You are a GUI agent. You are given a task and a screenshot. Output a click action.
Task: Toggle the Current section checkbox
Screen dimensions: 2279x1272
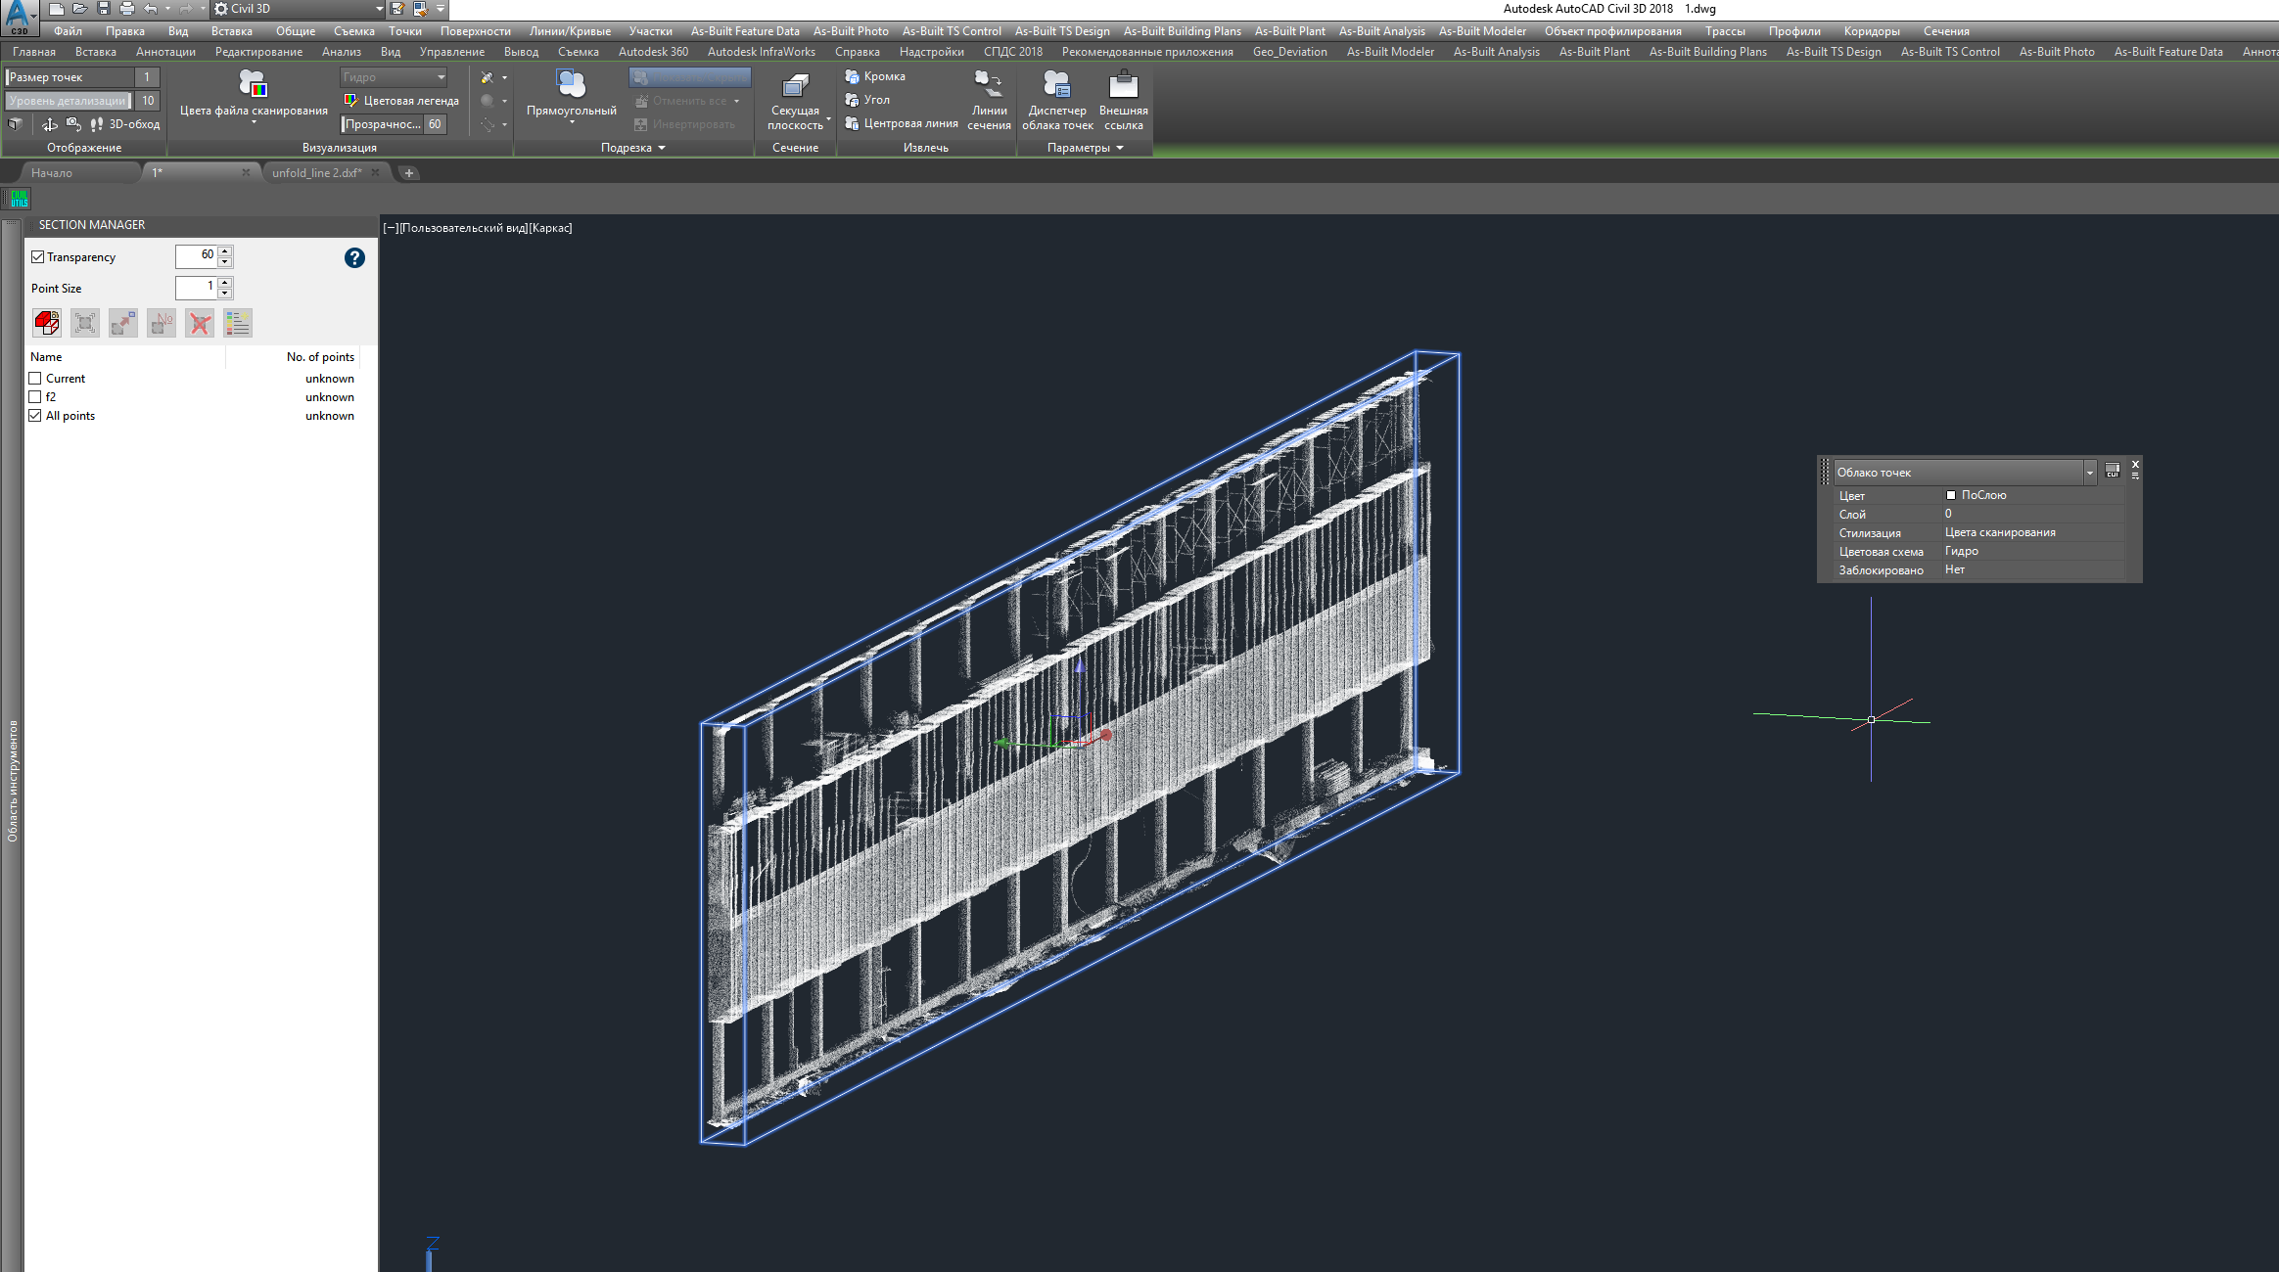point(34,377)
